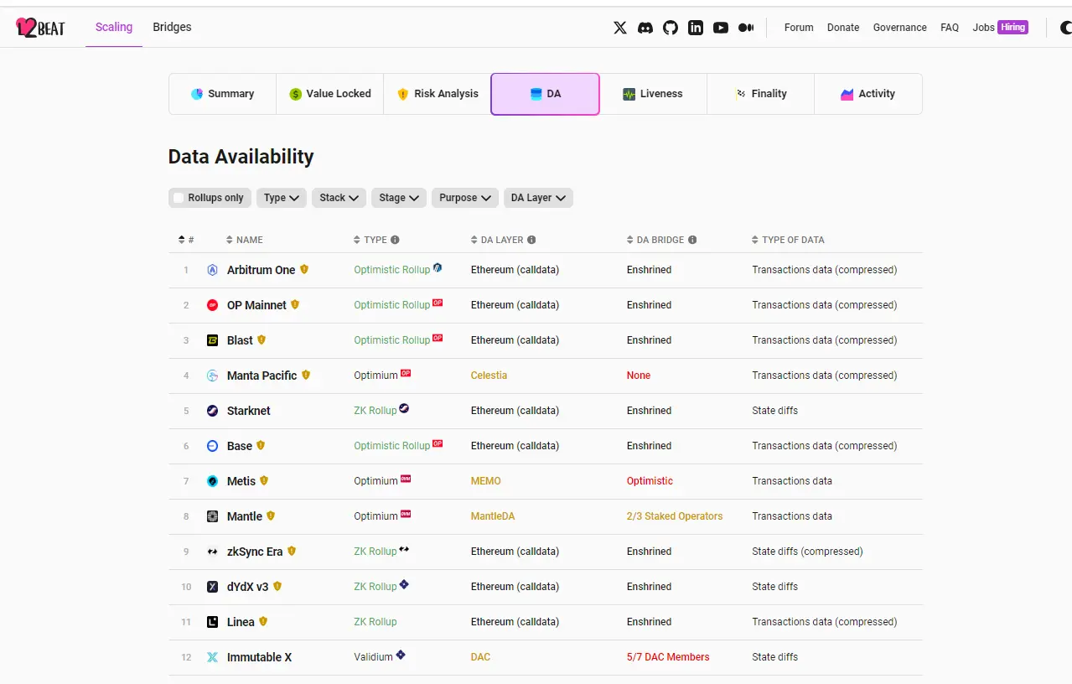
Task: Switch to the Finality tab
Action: [x=761, y=94]
